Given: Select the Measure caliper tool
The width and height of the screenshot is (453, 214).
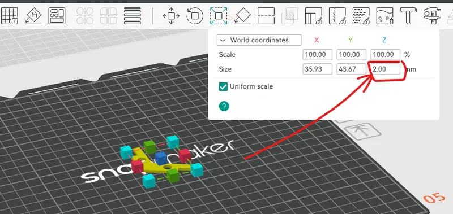Looking at the screenshot, I should [x=432, y=16].
